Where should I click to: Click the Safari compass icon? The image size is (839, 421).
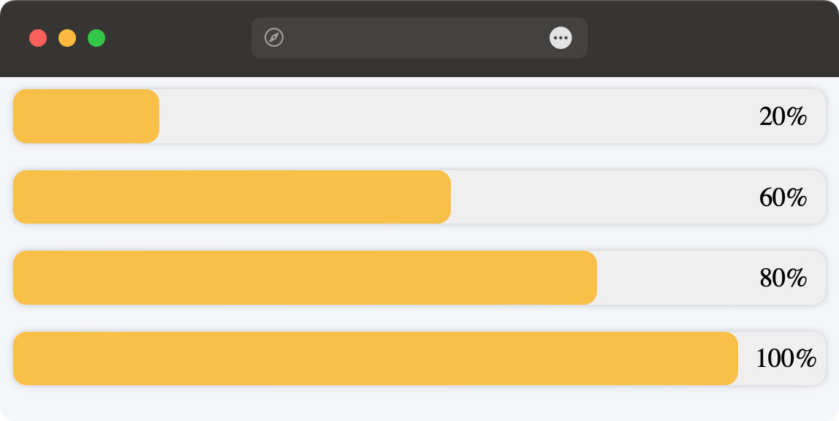pyautogui.click(x=274, y=38)
